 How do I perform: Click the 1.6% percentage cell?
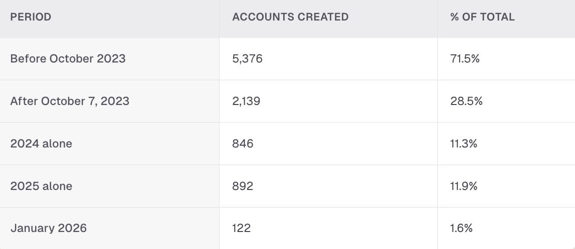pyautogui.click(x=461, y=228)
